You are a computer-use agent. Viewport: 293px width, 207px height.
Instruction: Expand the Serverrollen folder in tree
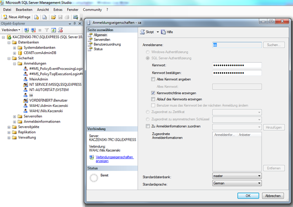point(15,117)
